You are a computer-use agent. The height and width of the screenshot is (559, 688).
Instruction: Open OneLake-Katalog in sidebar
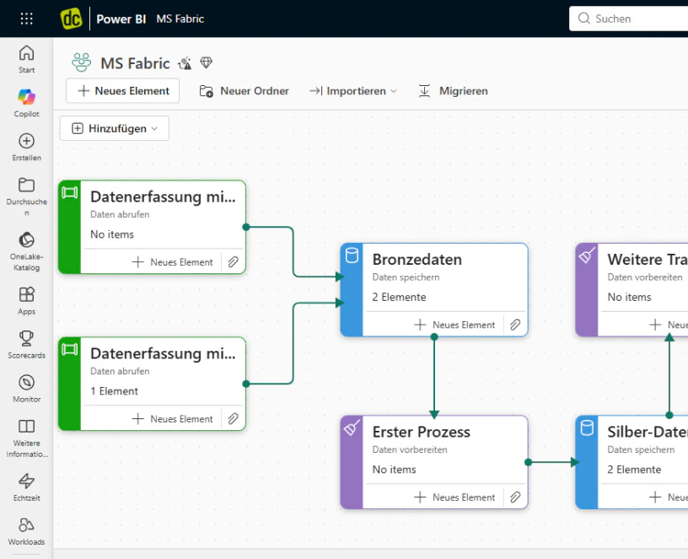pos(26,251)
